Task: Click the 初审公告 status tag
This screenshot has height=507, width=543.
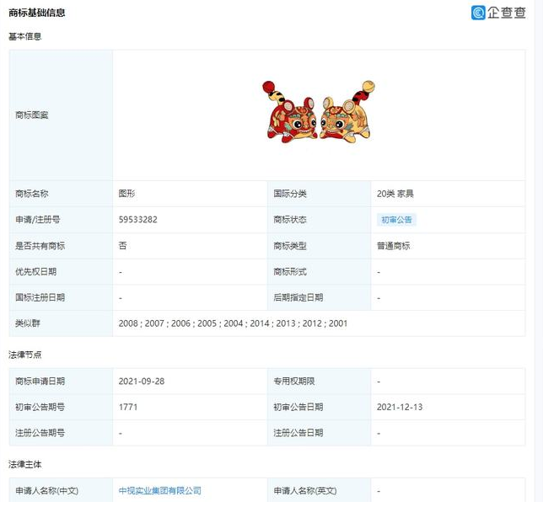Action: pyautogui.click(x=396, y=220)
